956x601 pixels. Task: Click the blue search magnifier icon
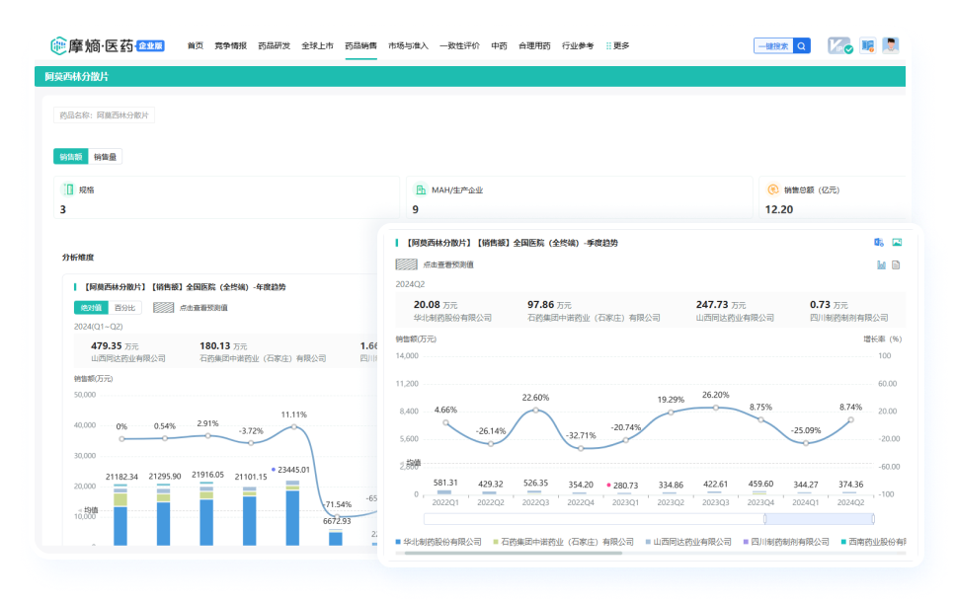tap(802, 45)
